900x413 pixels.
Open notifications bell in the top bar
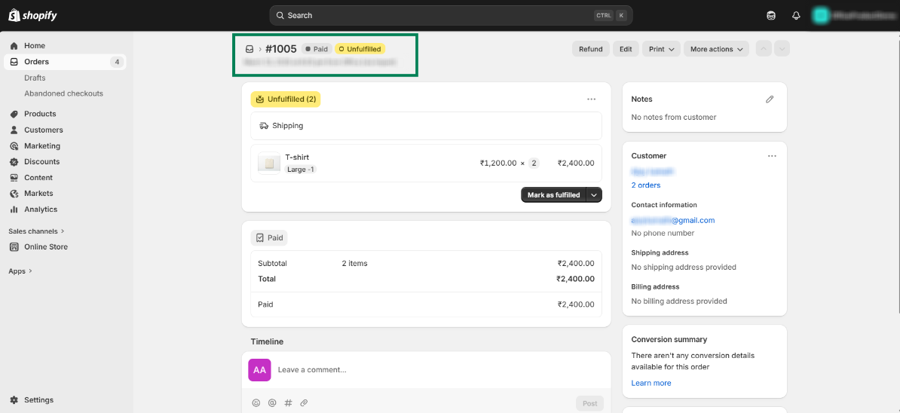pos(796,15)
